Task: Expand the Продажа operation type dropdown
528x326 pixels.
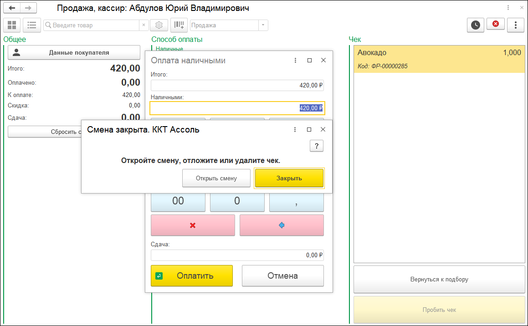Action: coord(263,25)
